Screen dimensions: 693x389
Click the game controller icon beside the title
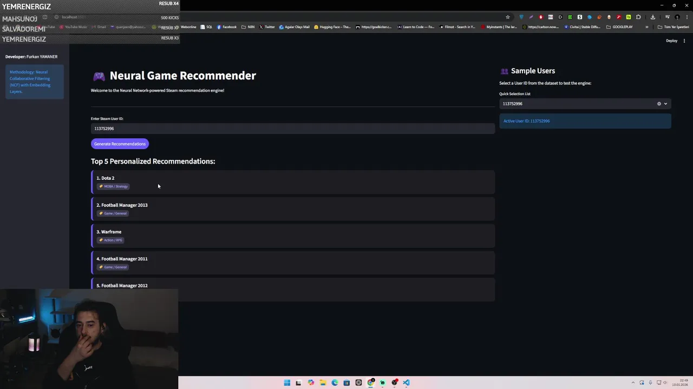click(x=99, y=76)
